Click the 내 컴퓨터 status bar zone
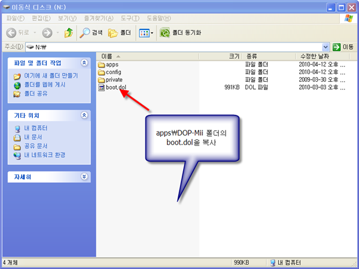This screenshot has width=359, height=269. 285,262
